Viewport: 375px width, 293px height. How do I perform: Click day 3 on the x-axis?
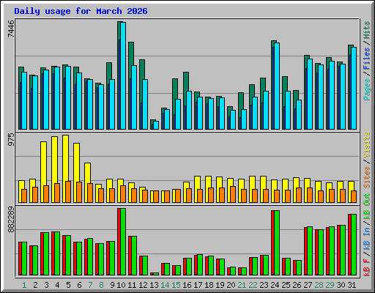46,285
